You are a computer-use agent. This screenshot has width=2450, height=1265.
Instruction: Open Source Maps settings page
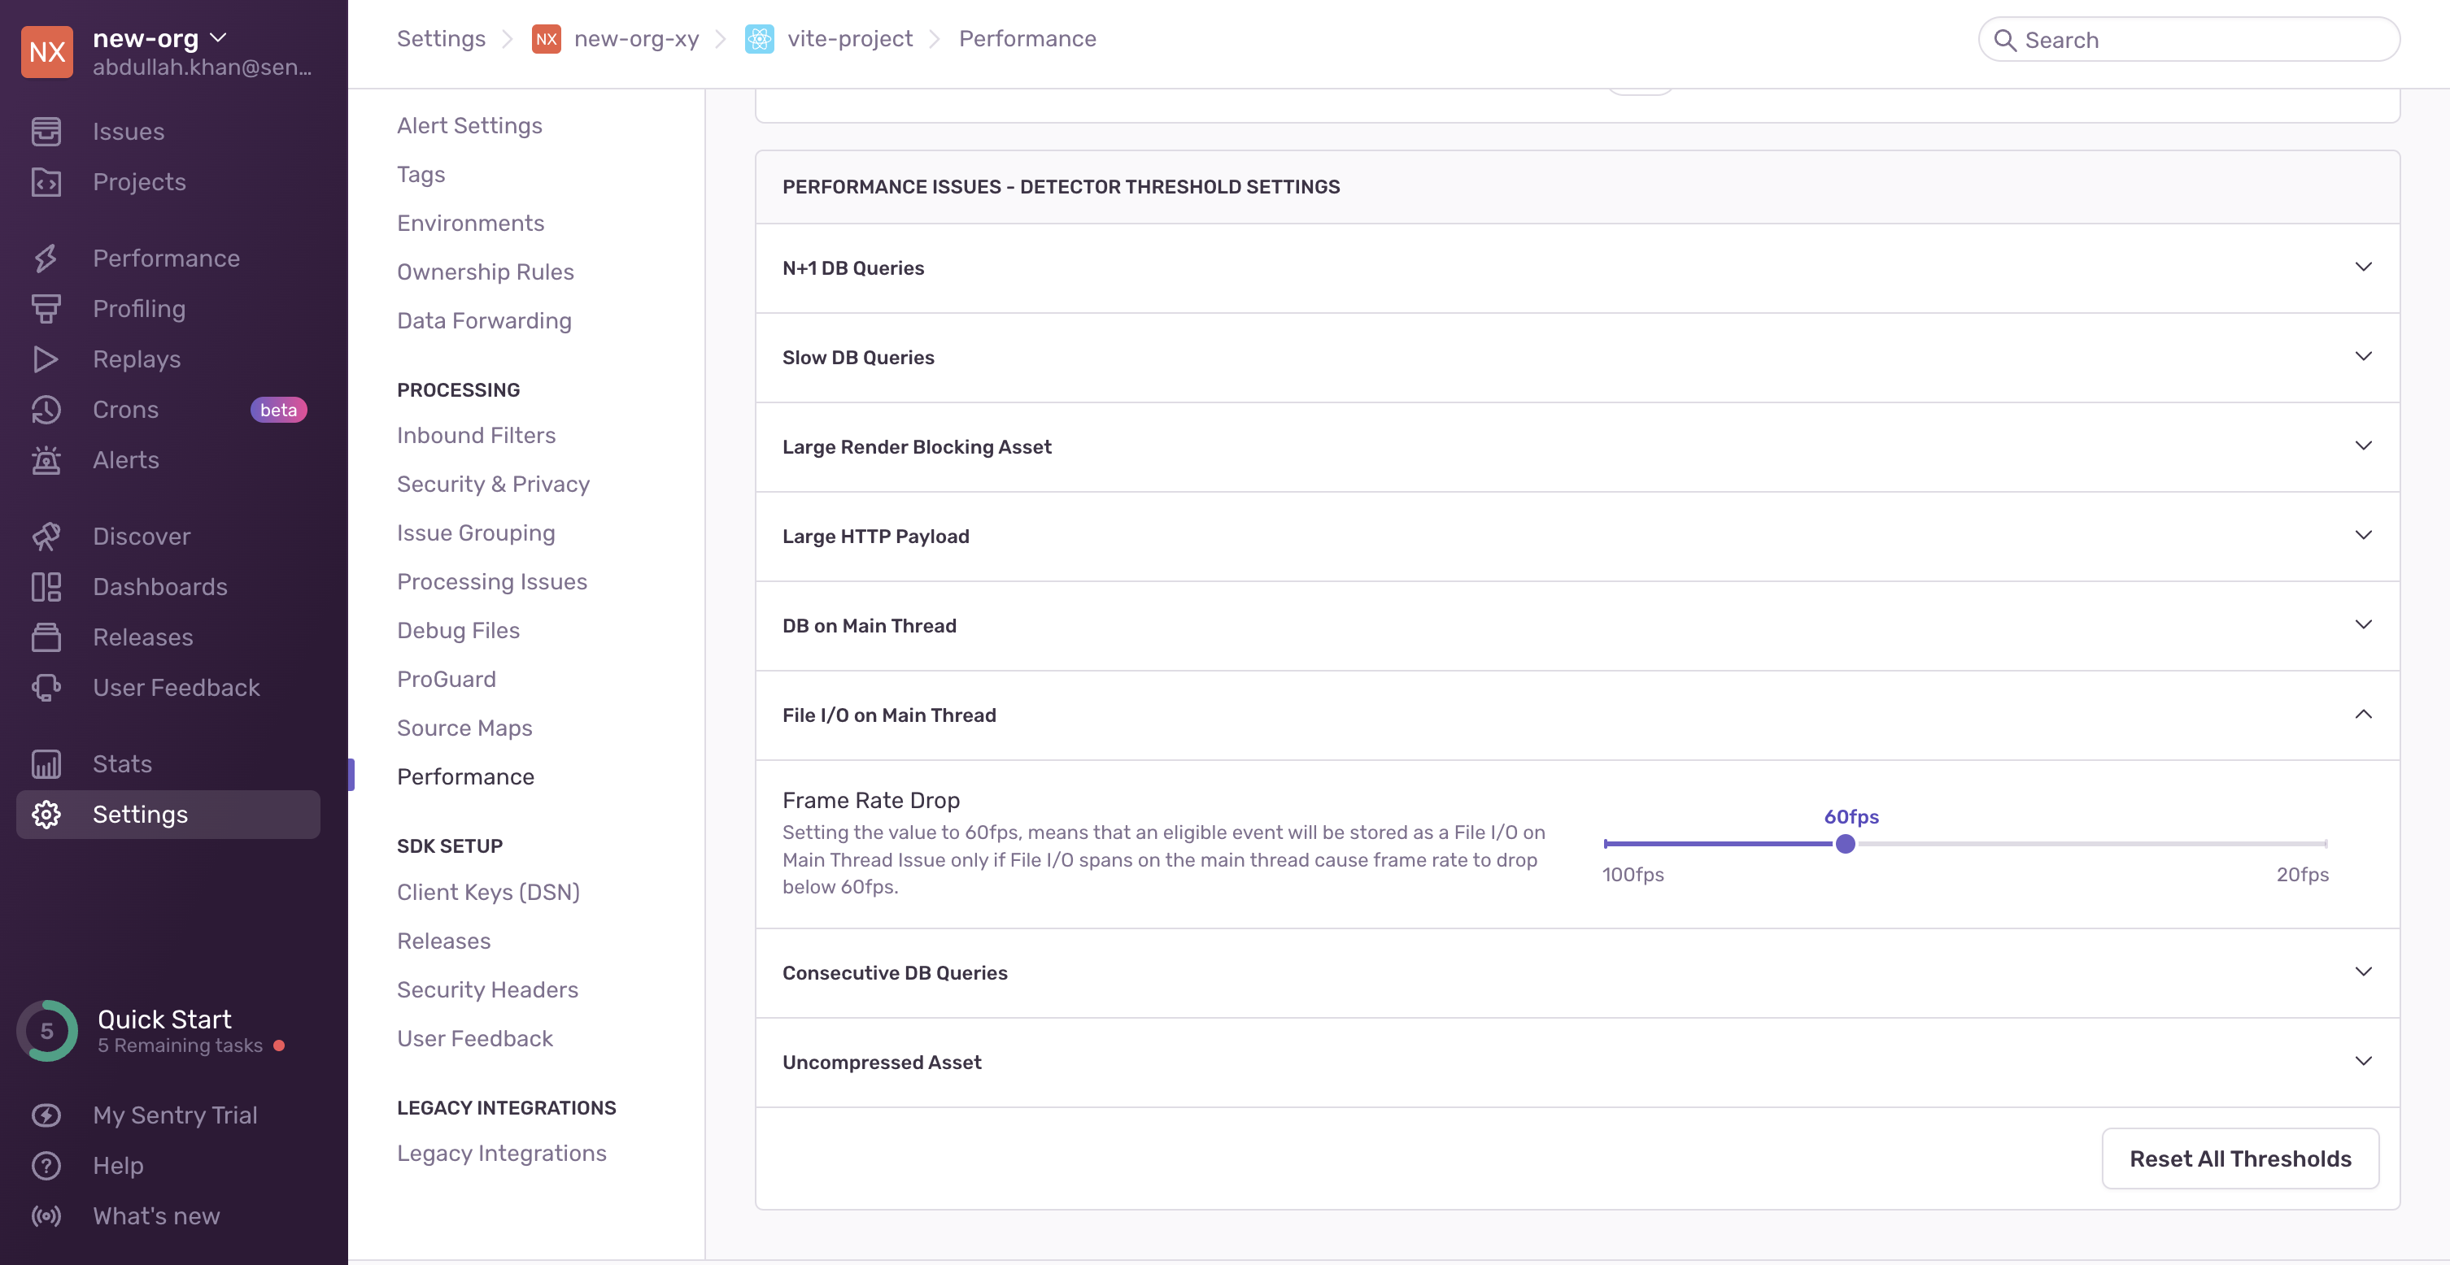click(464, 728)
